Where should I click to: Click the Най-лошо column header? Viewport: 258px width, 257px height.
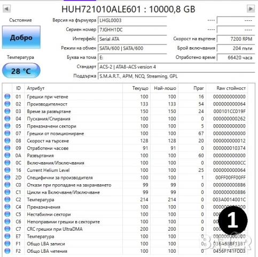[165, 88]
